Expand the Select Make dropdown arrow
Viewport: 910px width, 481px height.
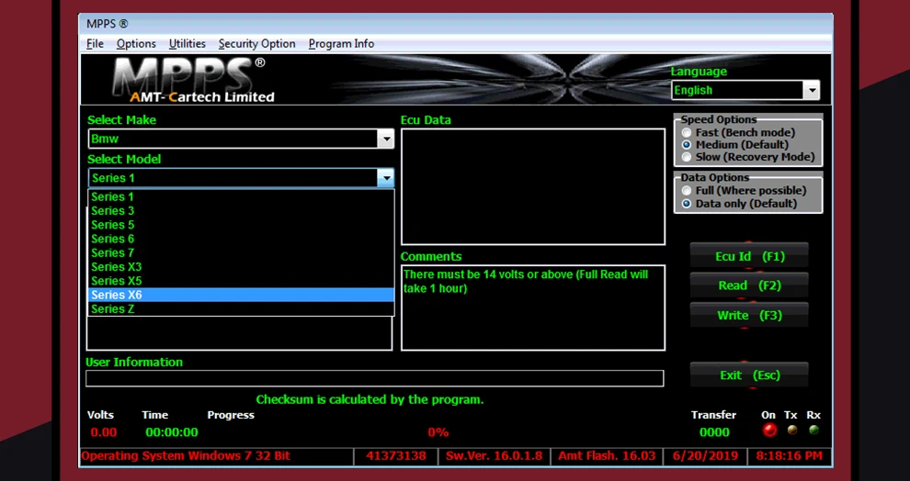(386, 140)
